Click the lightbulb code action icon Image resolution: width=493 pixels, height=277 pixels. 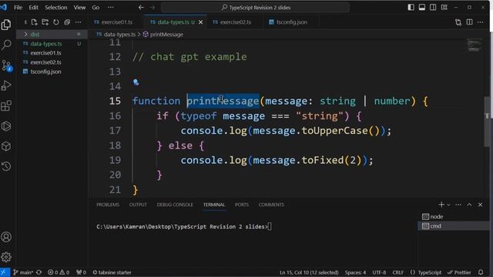click(x=136, y=82)
